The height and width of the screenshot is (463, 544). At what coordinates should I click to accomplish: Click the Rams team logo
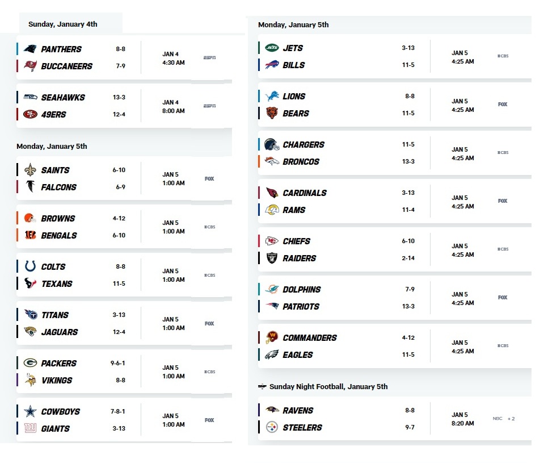pyautogui.click(x=272, y=210)
